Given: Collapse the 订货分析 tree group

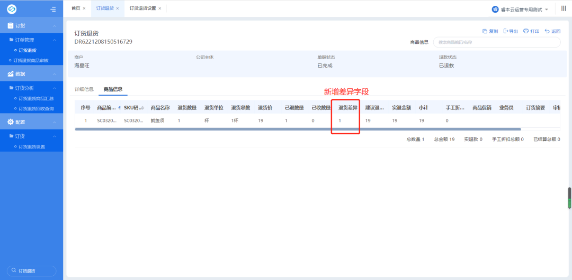Looking at the screenshot, I should (x=55, y=88).
